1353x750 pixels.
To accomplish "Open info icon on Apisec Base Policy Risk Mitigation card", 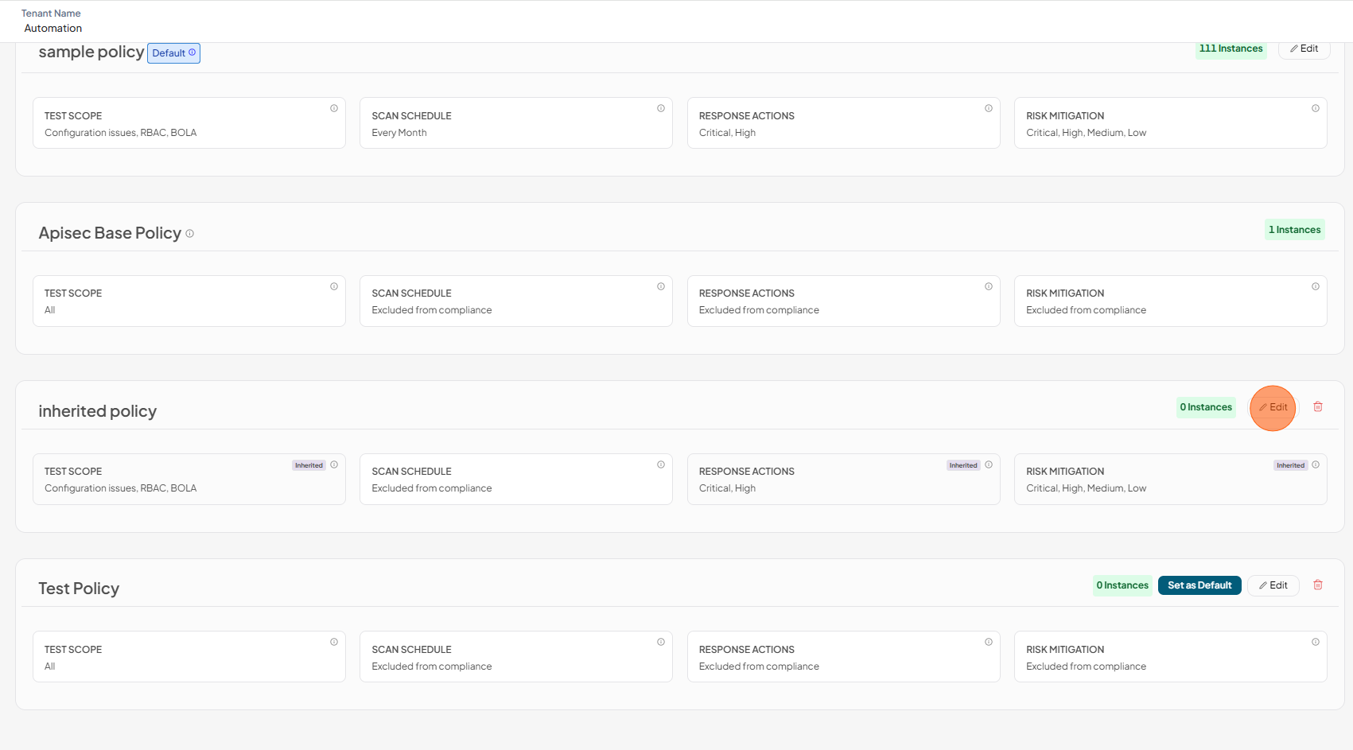I will pos(1316,286).
